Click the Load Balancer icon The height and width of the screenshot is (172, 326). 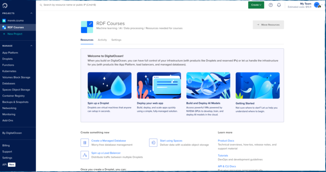[x=85, y=155]
